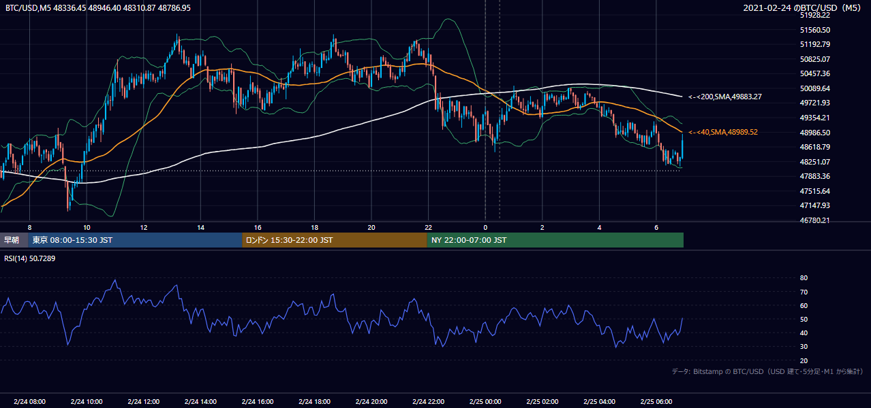The width and height of the screenshot is (871, 408).
Task: Click the 2/25 02:00 time label
Action: pos(543,401)
